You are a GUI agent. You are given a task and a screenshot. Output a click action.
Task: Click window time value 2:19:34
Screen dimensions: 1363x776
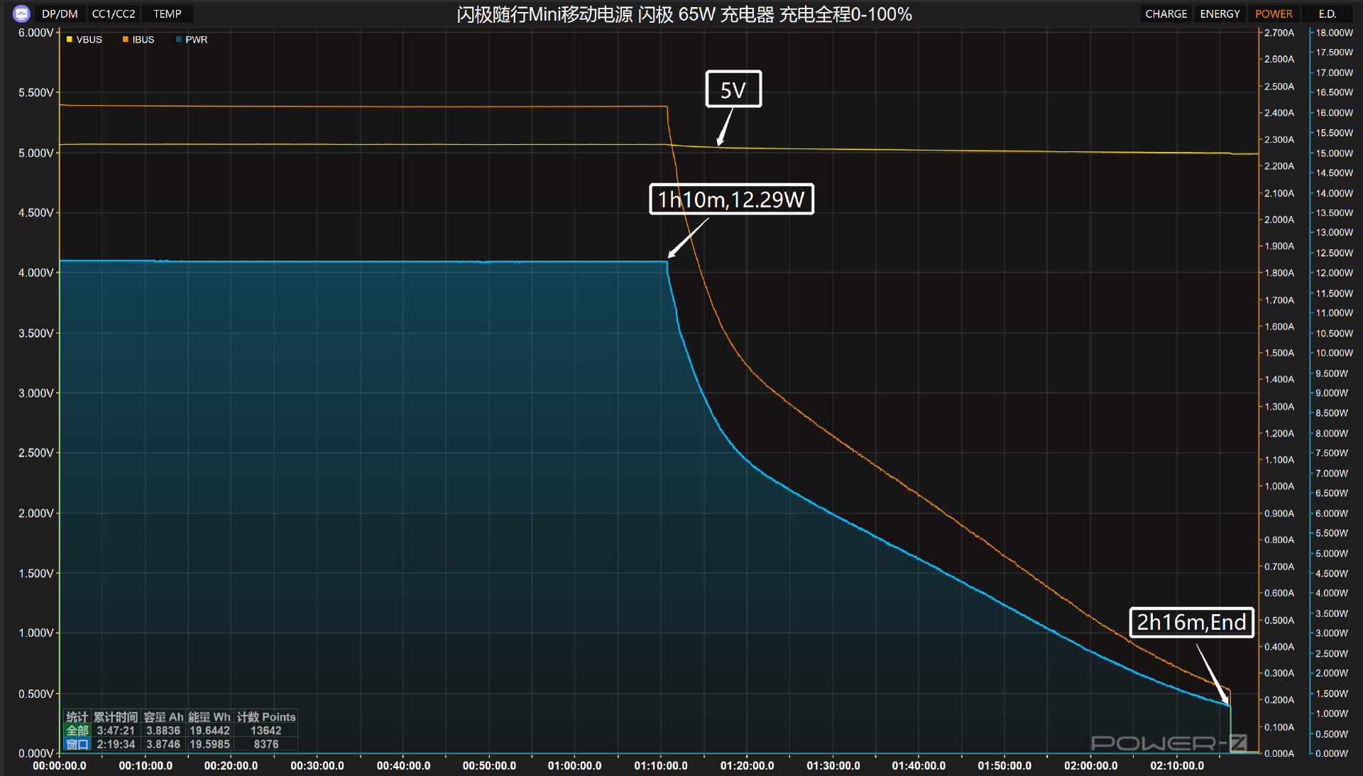click(x=116, y=744)
